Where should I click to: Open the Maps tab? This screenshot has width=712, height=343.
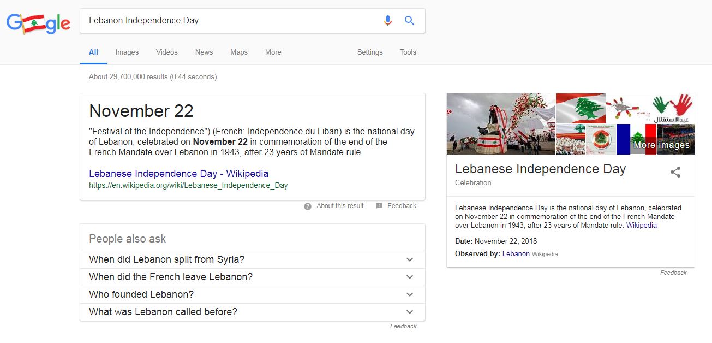tap(239, 52)
